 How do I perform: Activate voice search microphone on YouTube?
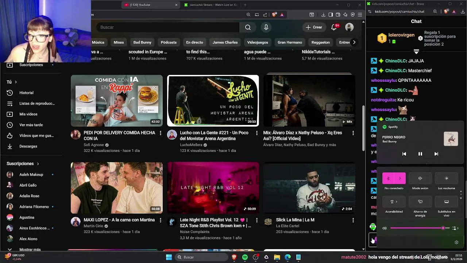pos(266,27)
